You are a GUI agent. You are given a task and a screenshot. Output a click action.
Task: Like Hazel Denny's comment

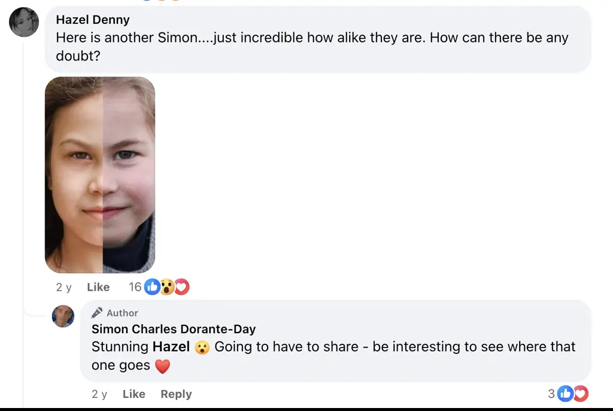[98, 288]
